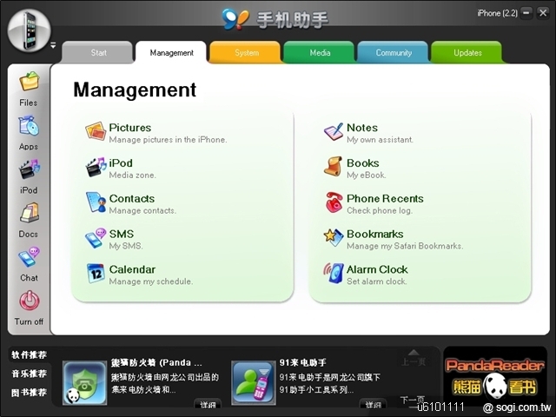Open the Contacts link

click(132, 199)
